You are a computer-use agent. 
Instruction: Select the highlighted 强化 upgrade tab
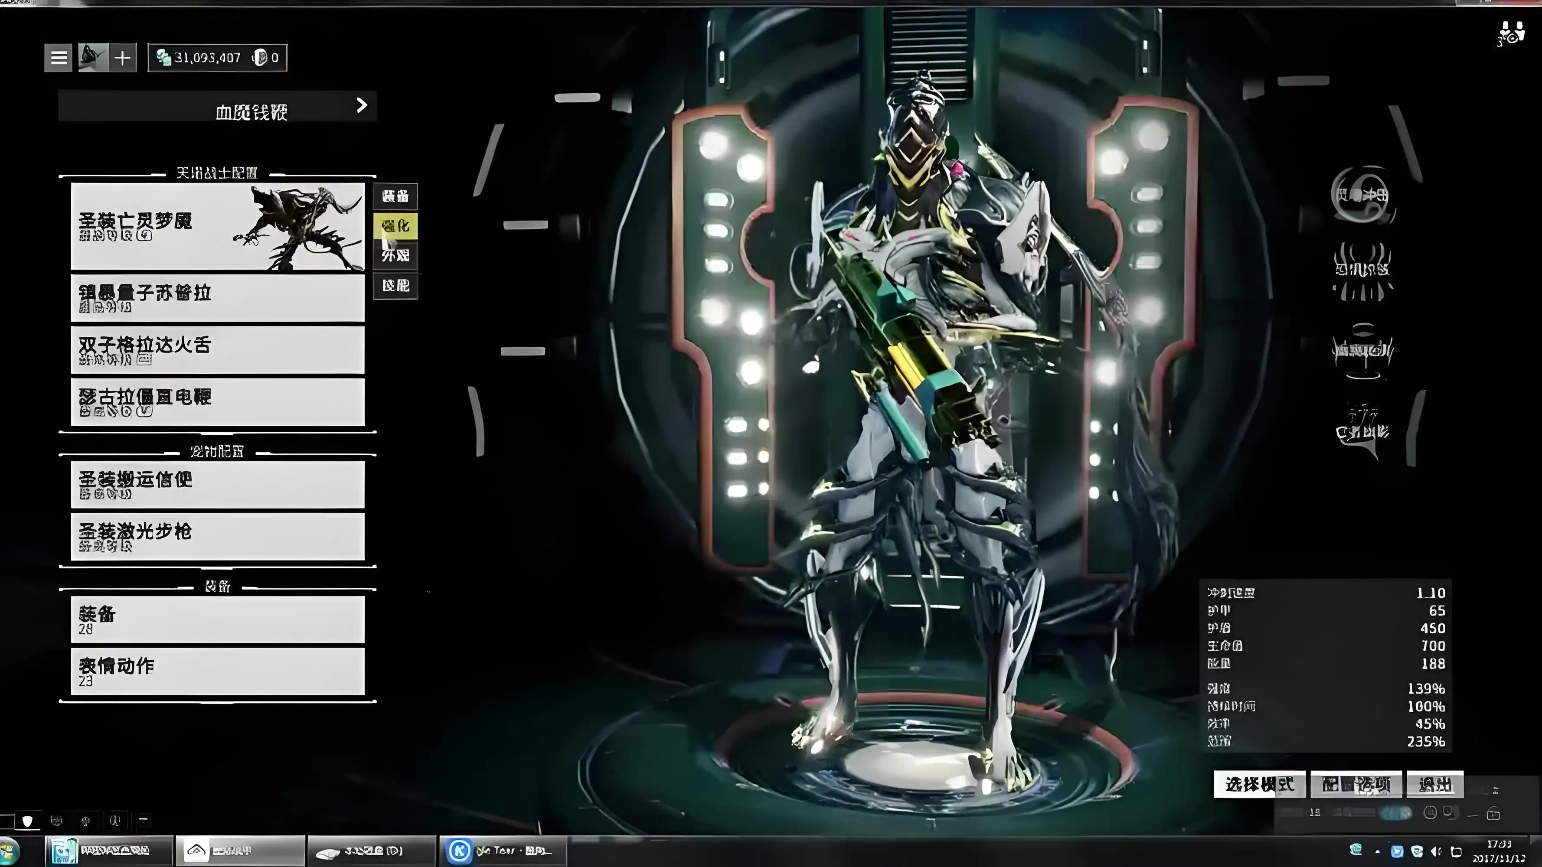pyautogui.click(x=395, y=226)
